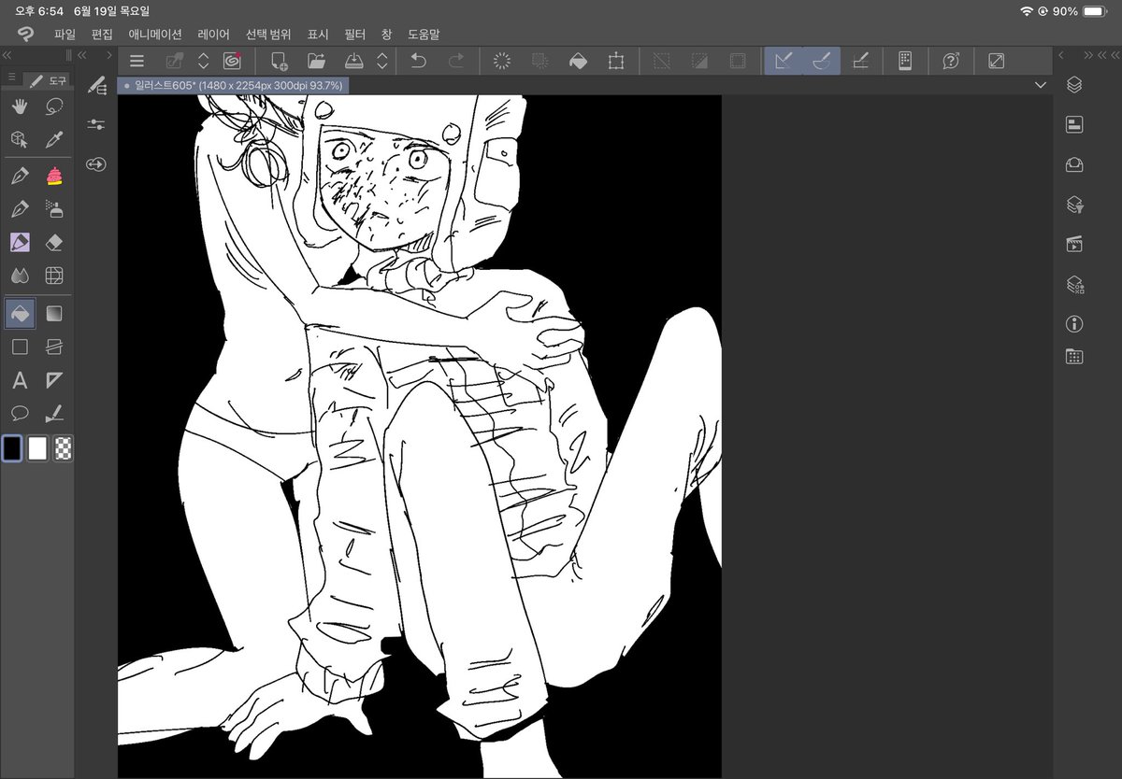1122x779 pixels.
Task: Select the Eraser tool
Action: [x=54, y=243]
